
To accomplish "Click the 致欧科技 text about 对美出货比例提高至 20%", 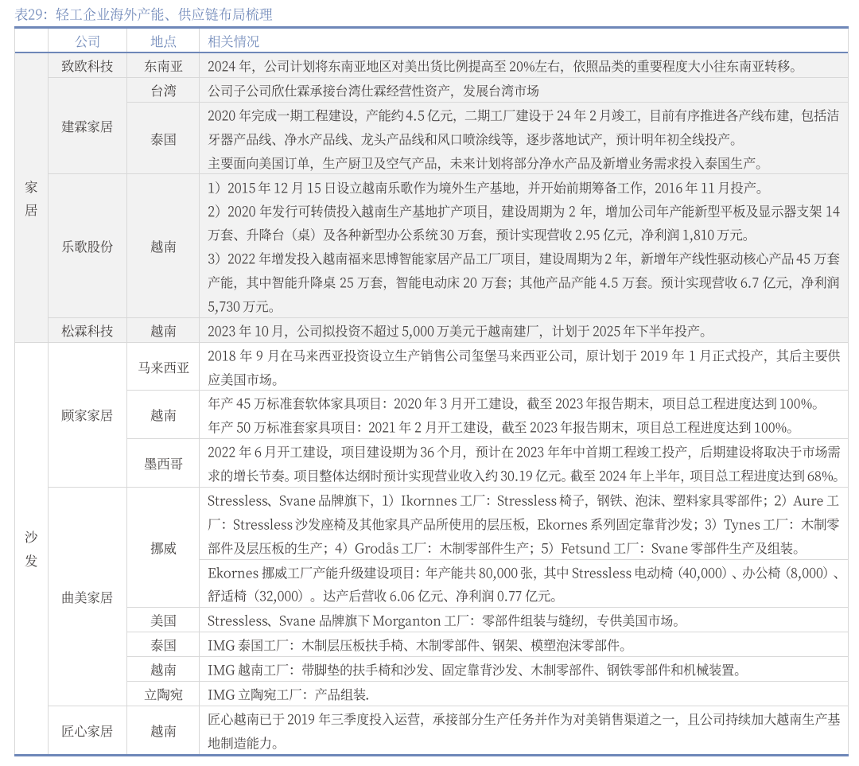I will click(x=503, y=66).
